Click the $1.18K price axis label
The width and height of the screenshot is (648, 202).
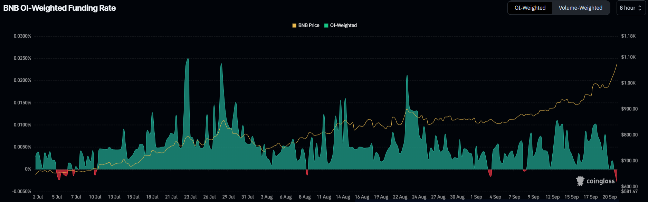(x=628, y=36)
